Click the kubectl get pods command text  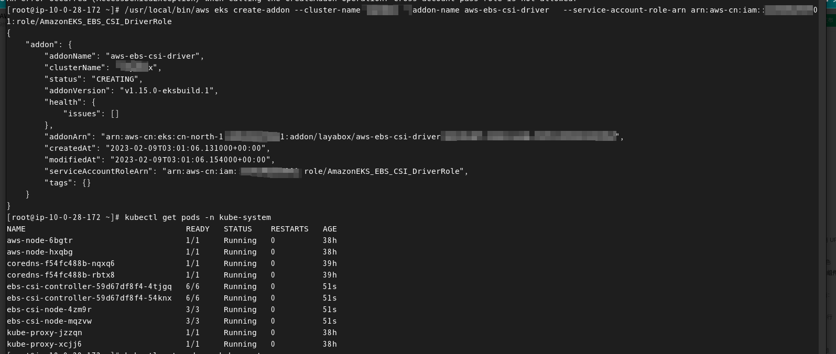coord(198,217)
